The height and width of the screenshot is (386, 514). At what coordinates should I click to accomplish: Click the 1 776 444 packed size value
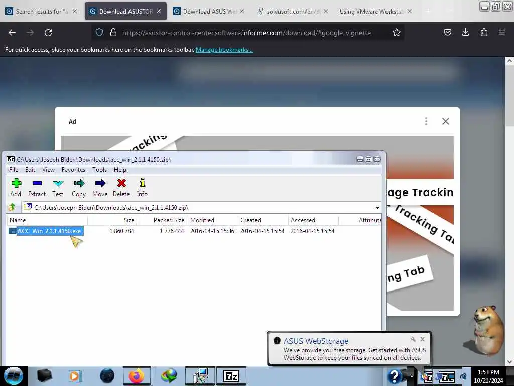[x=172, y=231]
